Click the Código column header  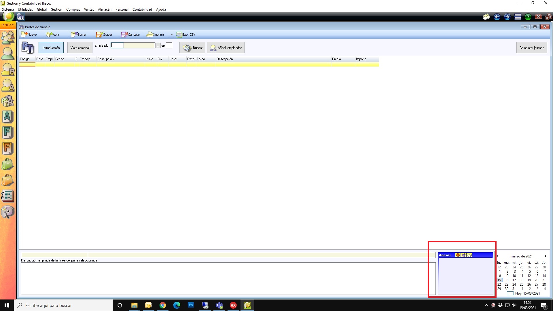27,59
